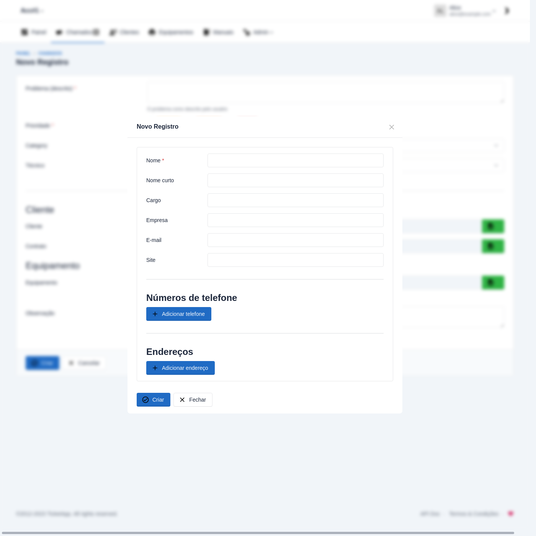Focus the background Problema description textarea

[x=326, y=93]
